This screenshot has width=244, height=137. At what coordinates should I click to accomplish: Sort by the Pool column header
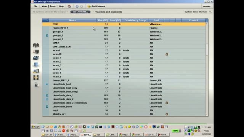tap(156, 20)
